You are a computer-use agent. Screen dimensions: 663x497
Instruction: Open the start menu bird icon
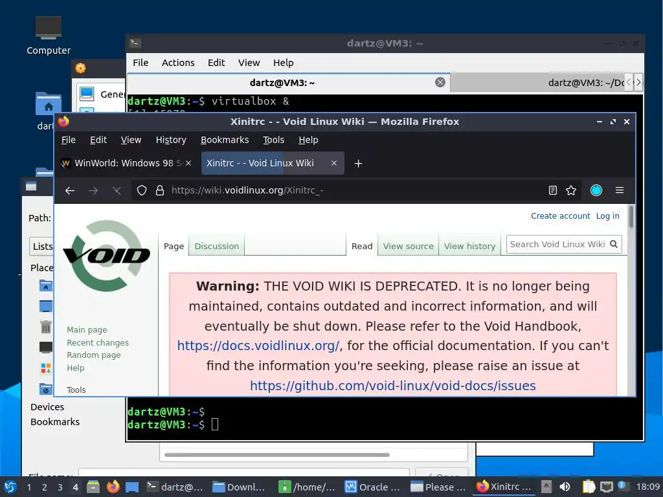[x=10, y=487]
